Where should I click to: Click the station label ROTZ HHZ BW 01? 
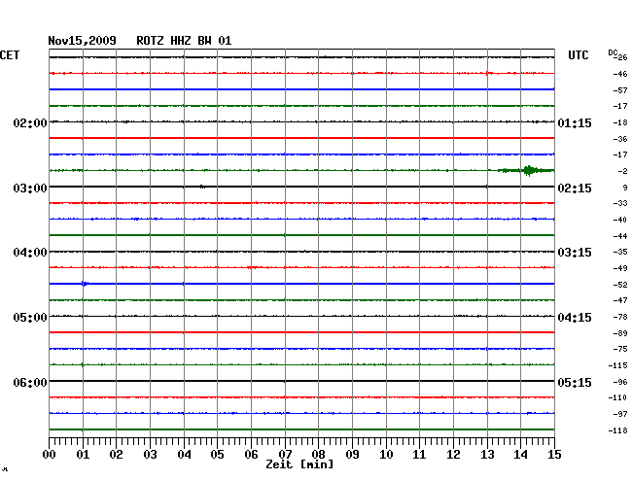(184, 41)
